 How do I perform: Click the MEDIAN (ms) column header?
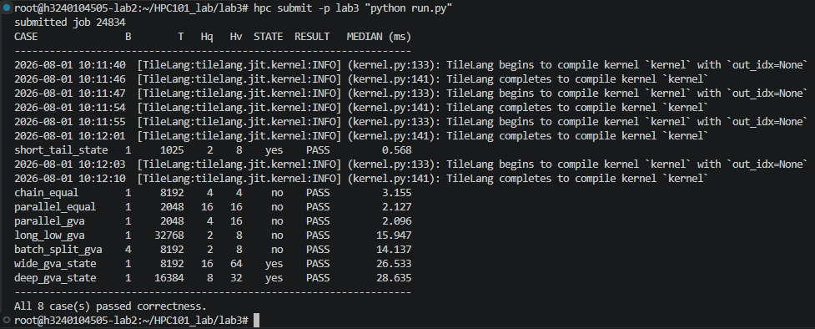(x=379, y=37)
